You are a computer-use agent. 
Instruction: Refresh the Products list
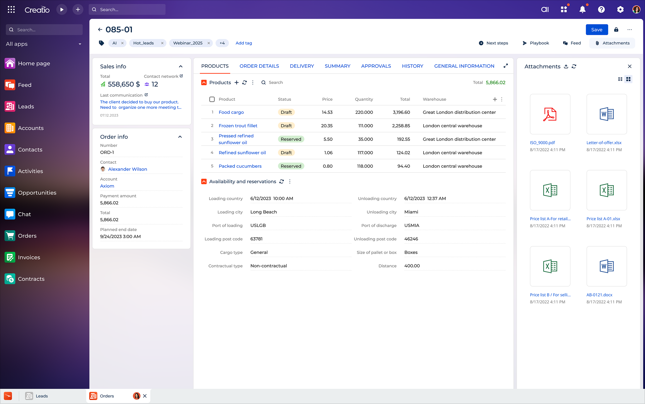(245, 82)
